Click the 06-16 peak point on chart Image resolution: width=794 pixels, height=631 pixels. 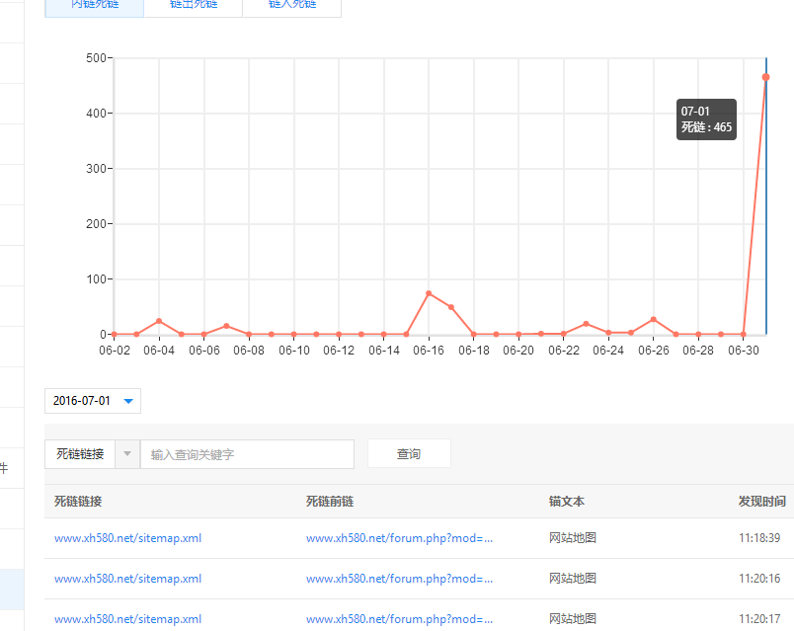(429, 293)
